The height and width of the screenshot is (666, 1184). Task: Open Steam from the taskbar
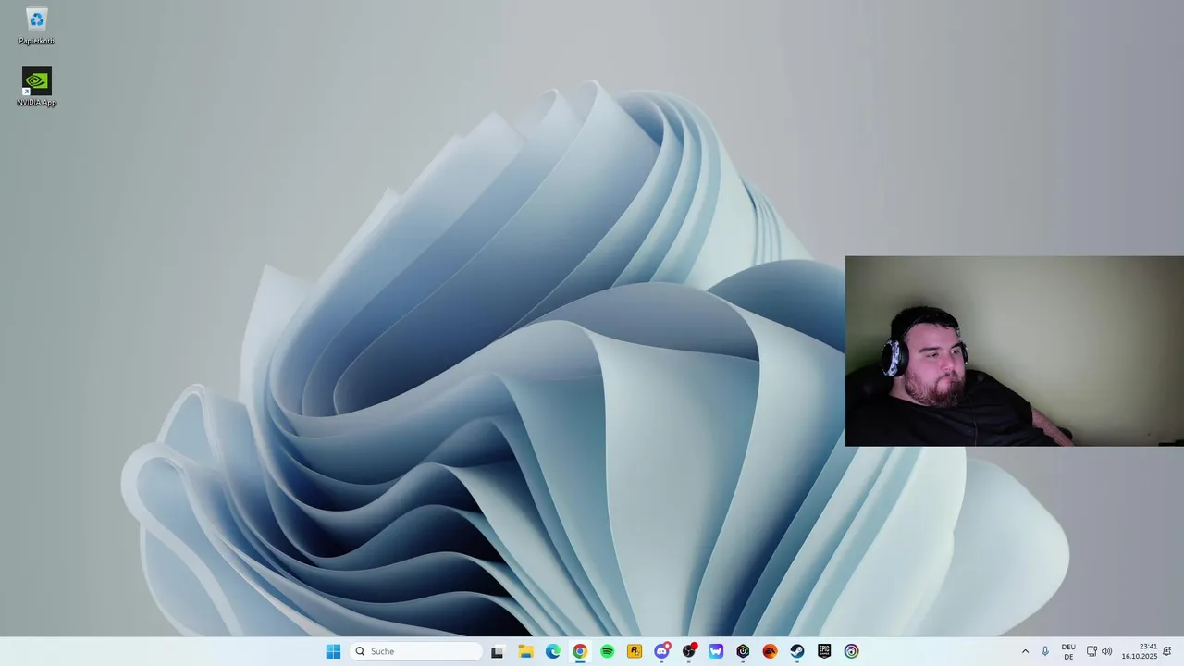[796, 651]
